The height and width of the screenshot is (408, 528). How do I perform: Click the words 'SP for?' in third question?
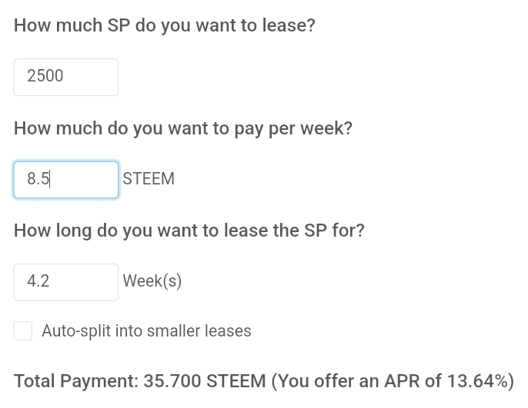334,231
